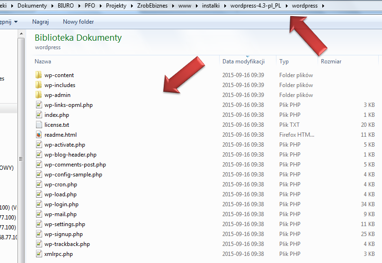Click the 34 KB size of wp-login.php
382x263 pixels.
(x=368, y=204)
